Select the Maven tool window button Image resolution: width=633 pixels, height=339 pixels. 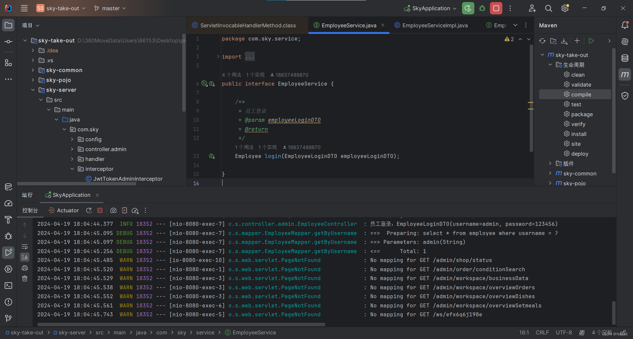pos(625,74)
